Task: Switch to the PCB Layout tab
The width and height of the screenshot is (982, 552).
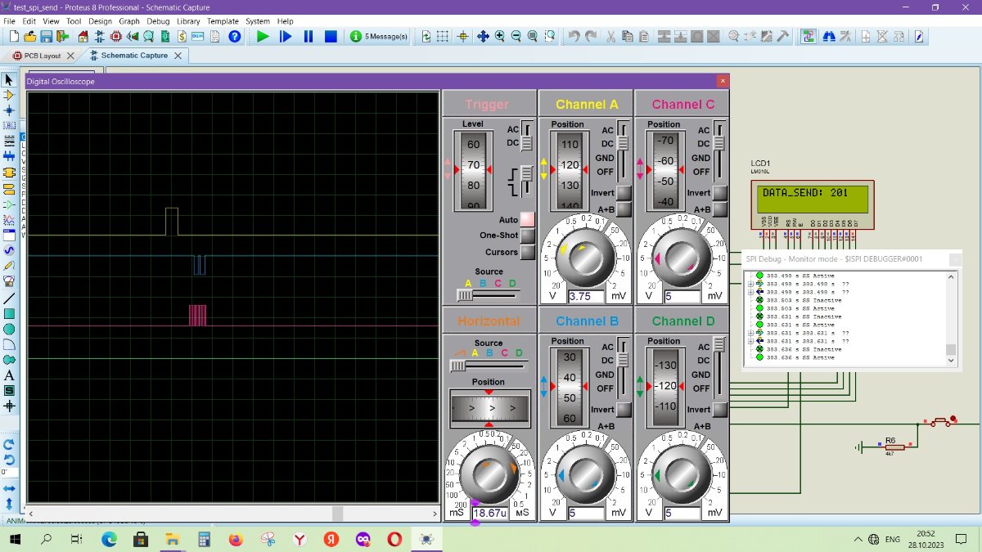Action: pos(42,56)
